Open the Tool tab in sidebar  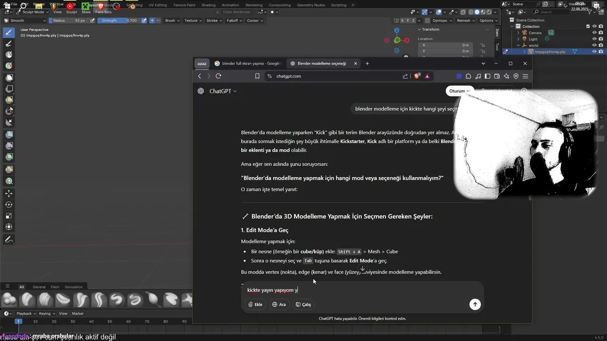(x=497, y=46)
